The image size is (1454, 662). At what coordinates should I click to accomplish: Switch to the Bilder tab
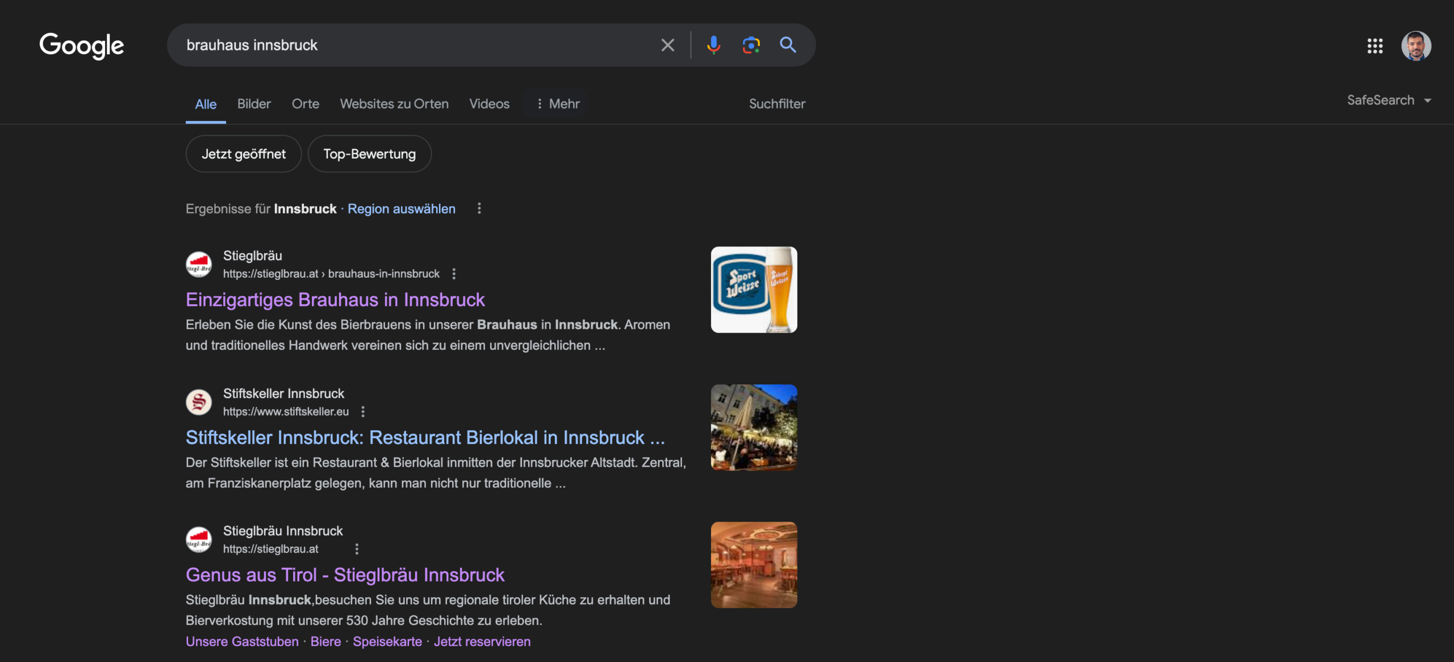(254, 104)
